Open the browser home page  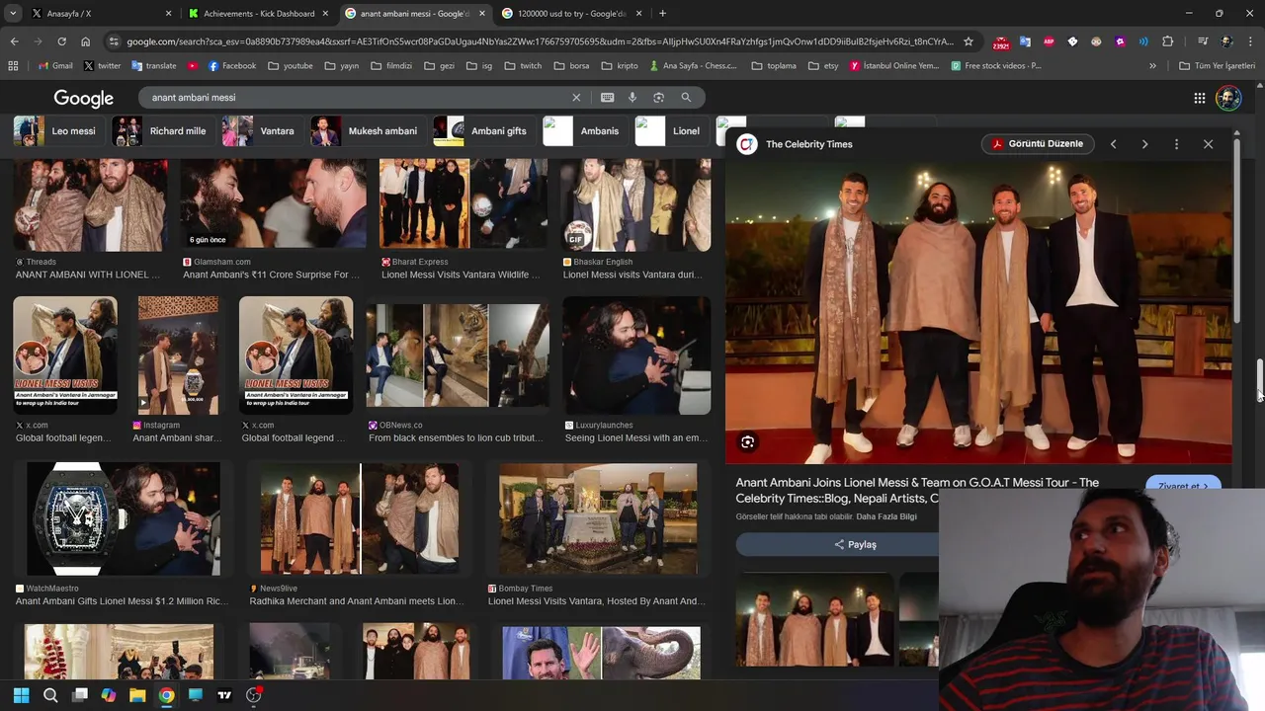85,41
